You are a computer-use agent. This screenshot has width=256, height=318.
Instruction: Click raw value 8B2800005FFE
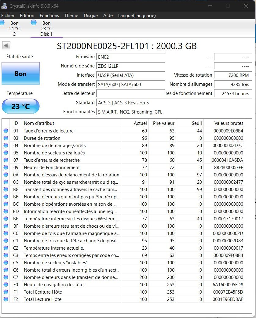229,167
